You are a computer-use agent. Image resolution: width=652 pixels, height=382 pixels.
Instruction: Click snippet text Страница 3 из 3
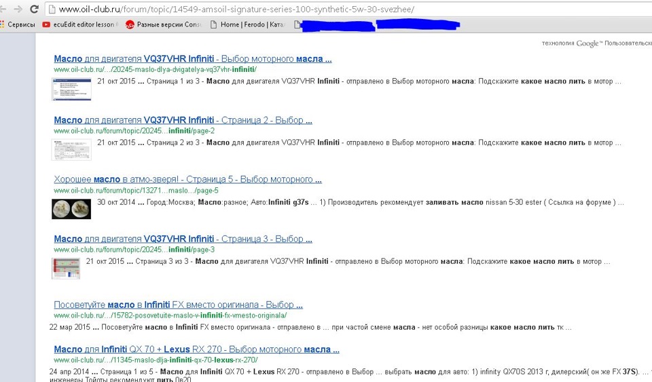pos(348,262)
